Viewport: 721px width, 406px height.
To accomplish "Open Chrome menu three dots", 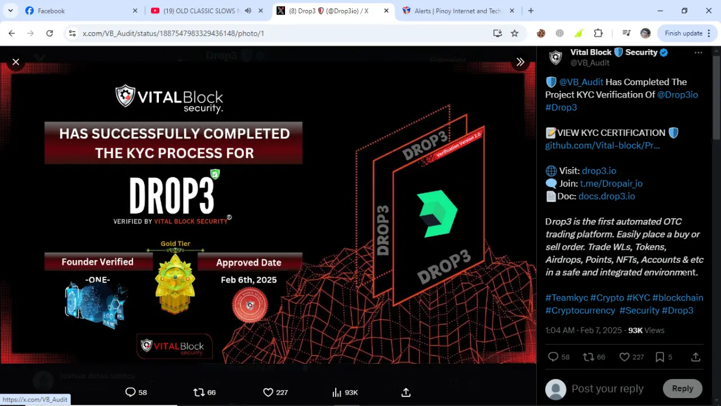I will click(x=709, y=33).
